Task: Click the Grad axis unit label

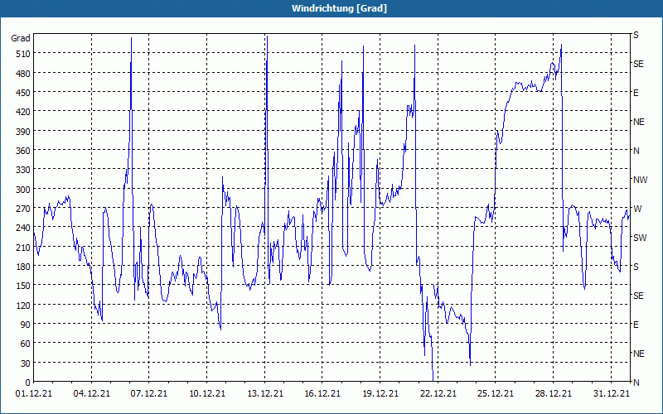Action: 21,38
